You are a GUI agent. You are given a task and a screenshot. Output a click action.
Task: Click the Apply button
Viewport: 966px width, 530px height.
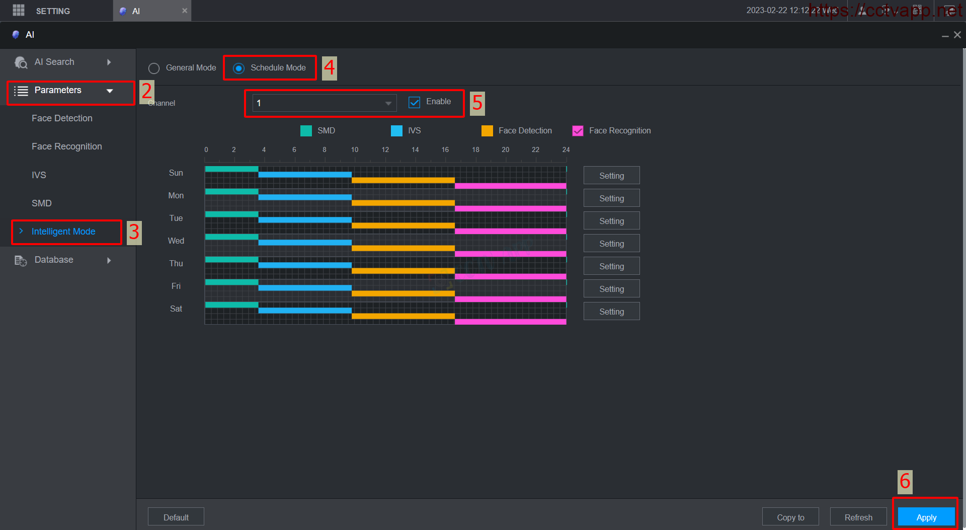click(926, 517)
